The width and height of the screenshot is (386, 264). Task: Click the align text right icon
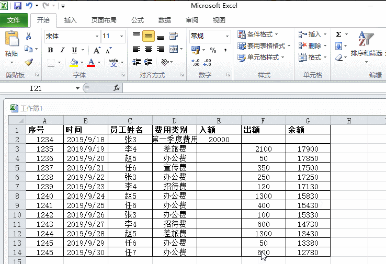point(161,49)
